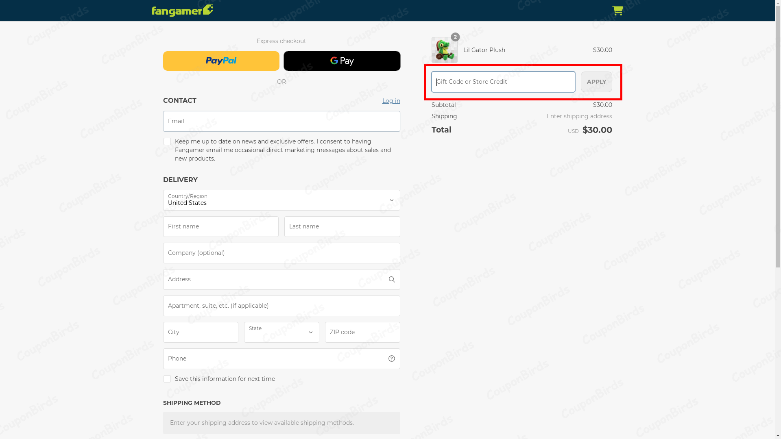Screen dimensions: 781x439
Task: Check Save this information for next time
Action: tap(167, 379)
